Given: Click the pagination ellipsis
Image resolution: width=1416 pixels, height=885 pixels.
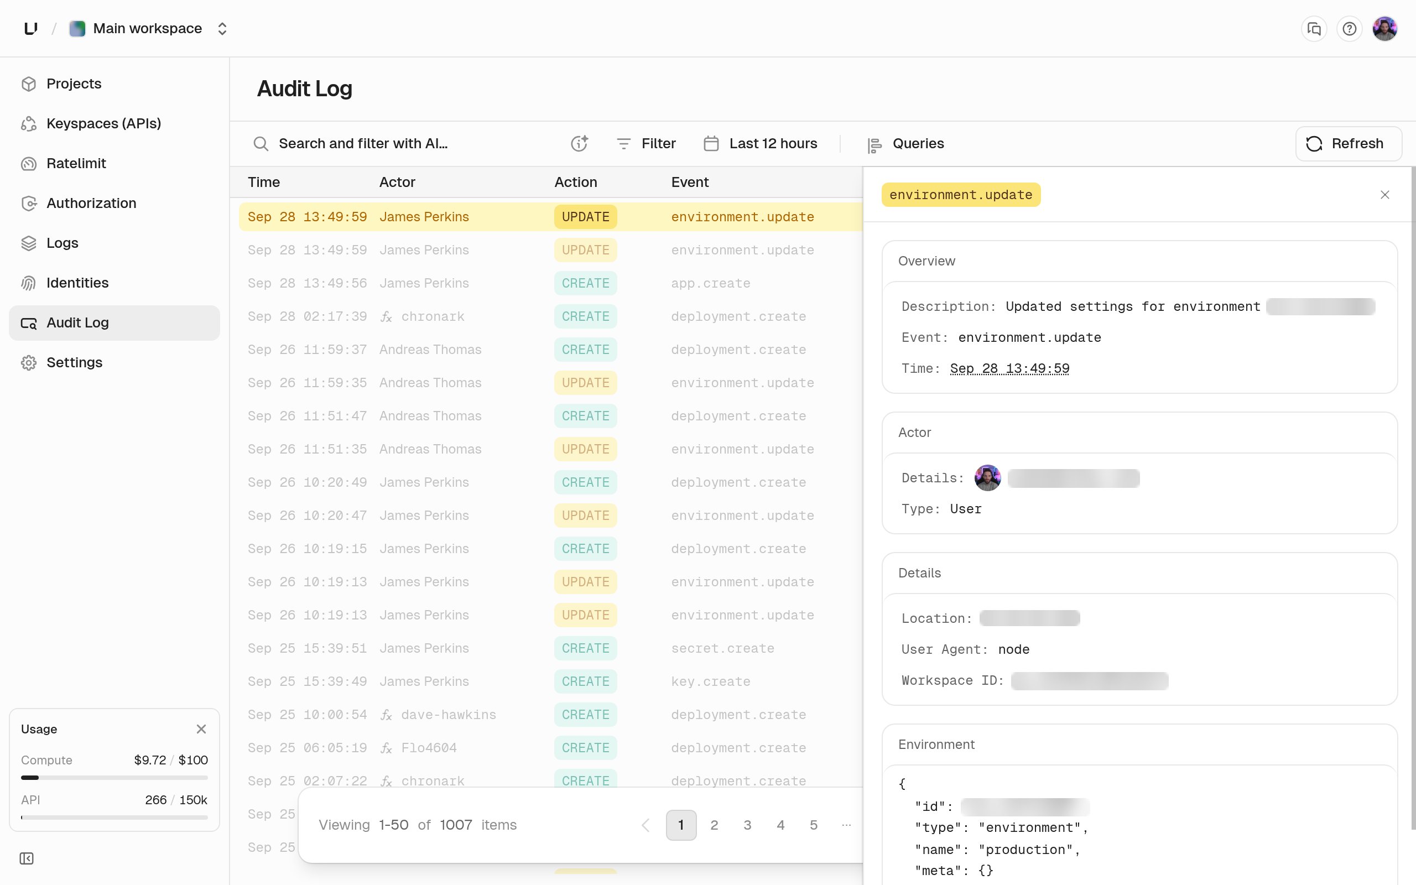Looking at the screenshot, I should [x=846, y=825].
